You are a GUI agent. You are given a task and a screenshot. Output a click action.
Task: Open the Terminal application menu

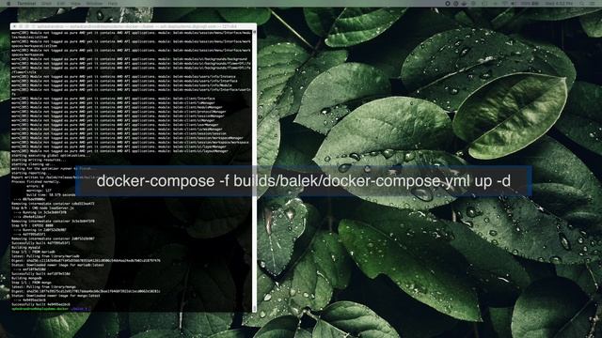pos(26,3)
